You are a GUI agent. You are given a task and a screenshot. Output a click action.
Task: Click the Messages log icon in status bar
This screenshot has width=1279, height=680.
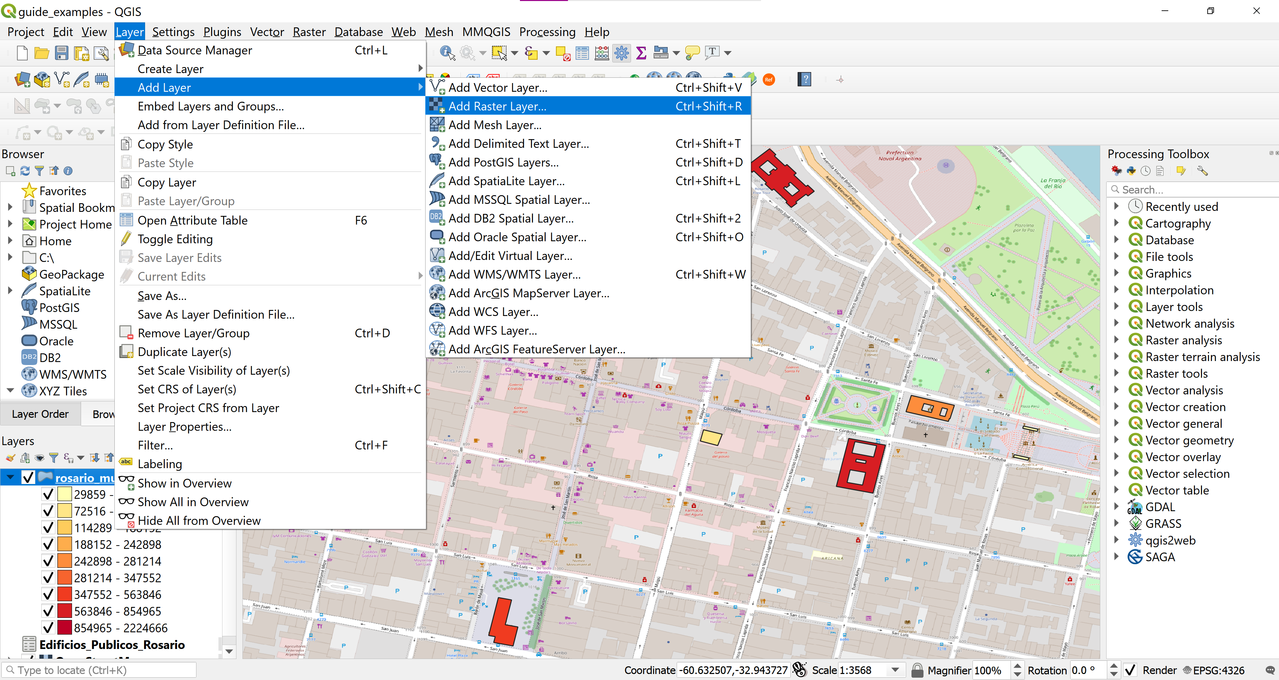(1270, 670)
